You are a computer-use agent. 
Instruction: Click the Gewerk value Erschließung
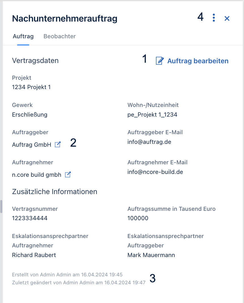coord(30,115)
